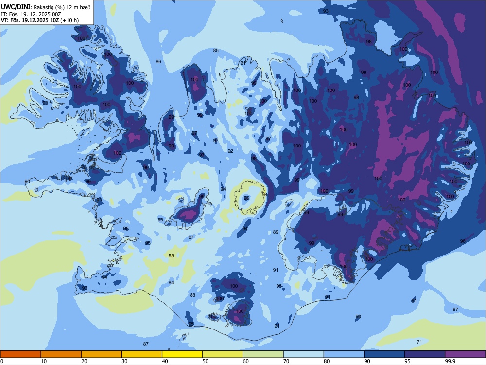The width and height of the screenshot is (486, 365).
Task: Select the "IT: Fös. 19. 12. 2025 00Z" line
Action: coord(31,14)
